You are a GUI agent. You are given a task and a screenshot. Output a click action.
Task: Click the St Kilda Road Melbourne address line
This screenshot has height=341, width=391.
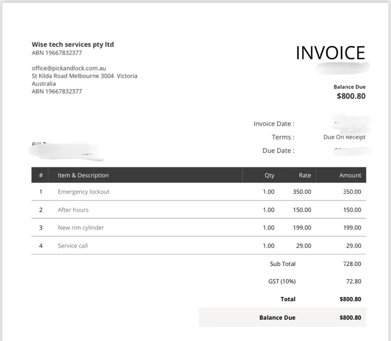(x=84, y=76)
